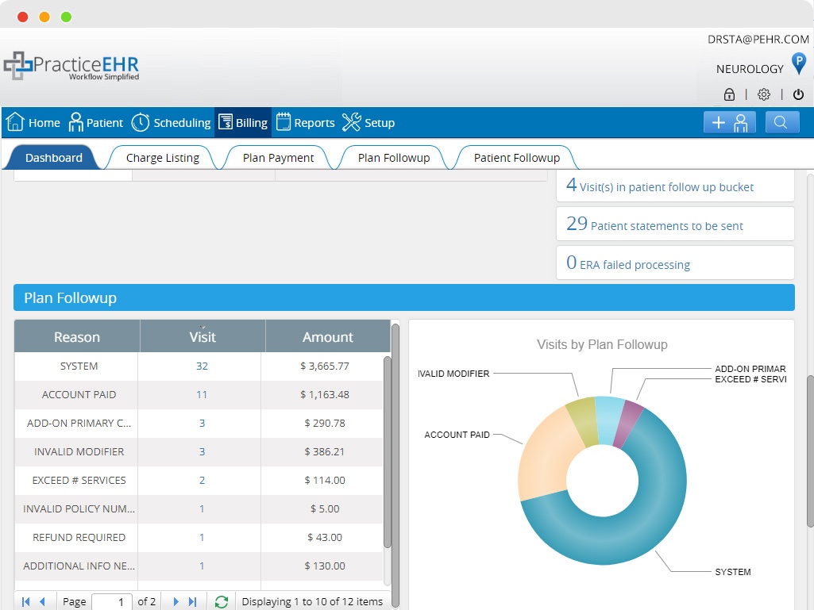Image resolution: width=814 pixels, height=610 pixels.
Task: Open the 3 ADD-ON PRIMARY visits link
Action: [x=202, y=424]
